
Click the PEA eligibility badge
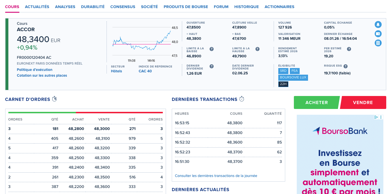tap(294, 71)
